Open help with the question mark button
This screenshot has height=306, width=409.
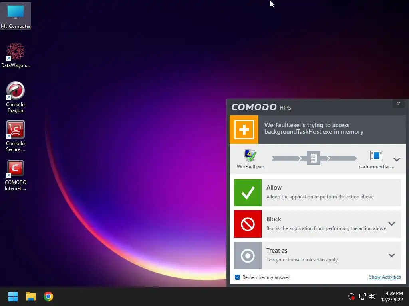coord(399,104)
